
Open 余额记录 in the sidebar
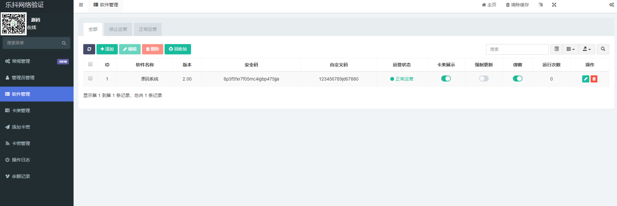tap(37, 176)
